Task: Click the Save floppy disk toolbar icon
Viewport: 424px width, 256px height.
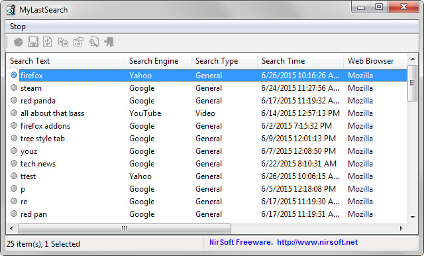Action: click(x=33, y=42)
